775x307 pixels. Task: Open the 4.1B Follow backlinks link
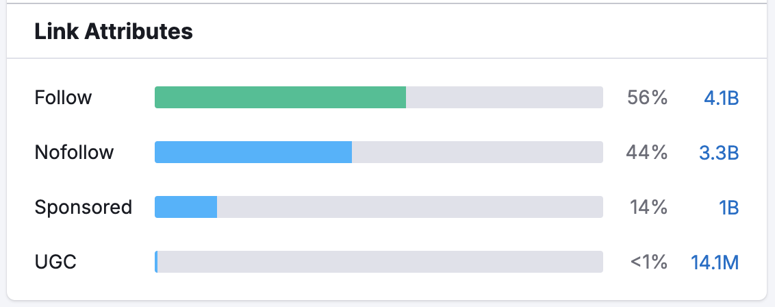(721, 98)
